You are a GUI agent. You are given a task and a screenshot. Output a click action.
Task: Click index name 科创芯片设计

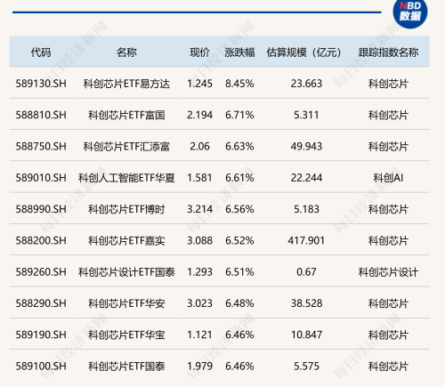388,272
